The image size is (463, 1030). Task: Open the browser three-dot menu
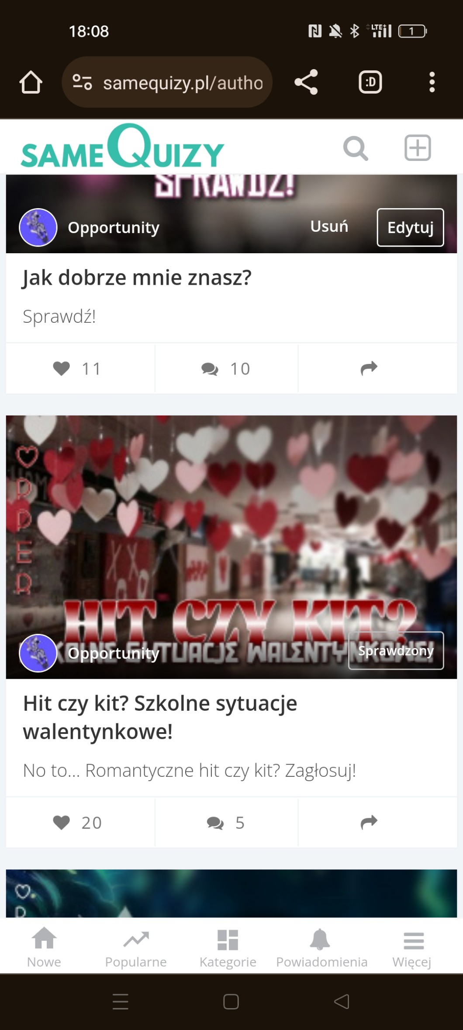coord(432,82)
